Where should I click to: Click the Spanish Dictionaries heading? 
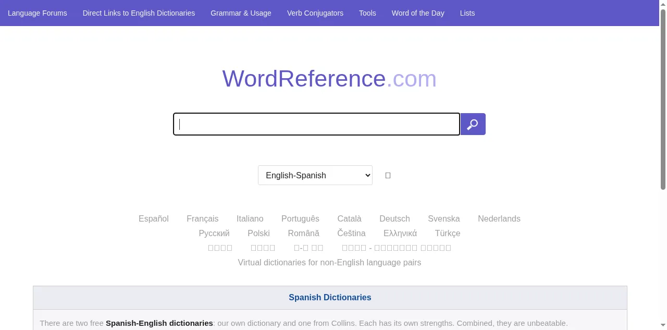[x=330, y=297]
